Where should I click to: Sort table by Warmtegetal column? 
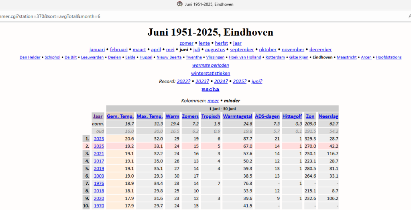[x=238, y=116]
